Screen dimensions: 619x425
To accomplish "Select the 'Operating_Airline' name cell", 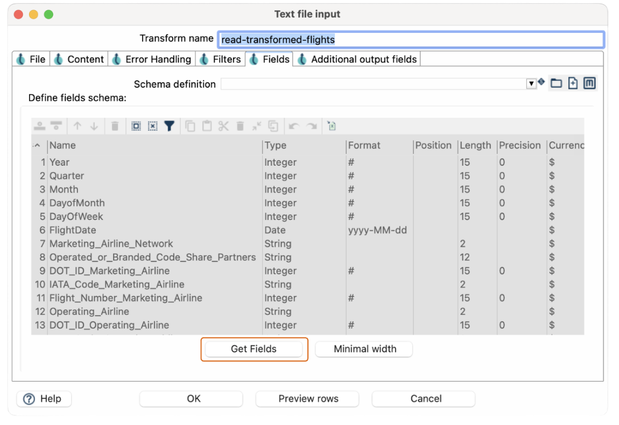I will point(155,311).
